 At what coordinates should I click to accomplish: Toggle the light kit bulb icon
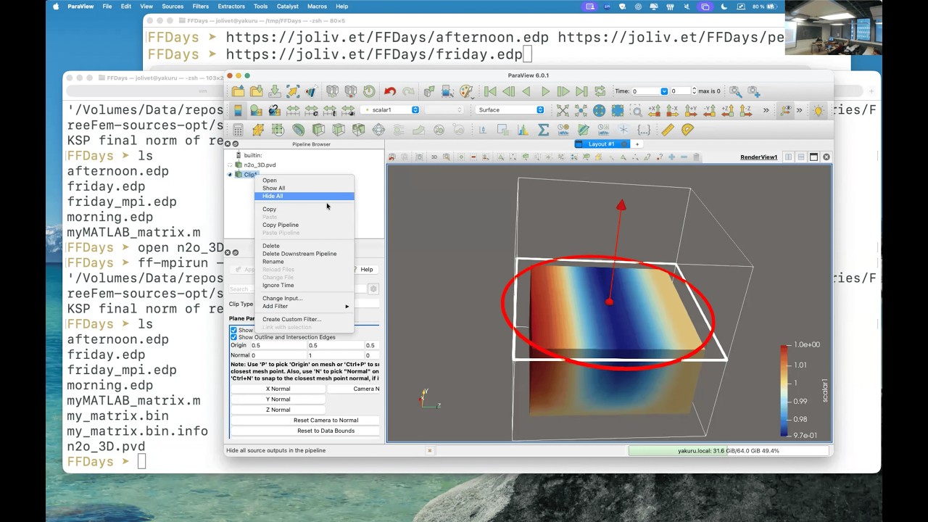pyautogui.click(x=819, y=110)
